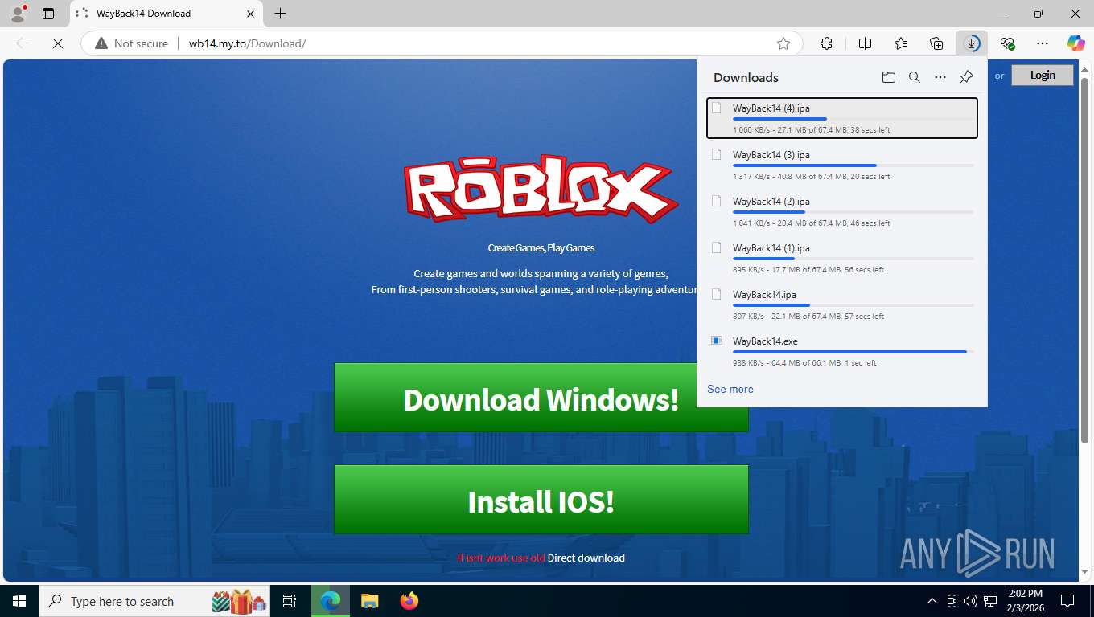
Task: Click the WayBack14.exe file icon
Action: pos(717,341)
